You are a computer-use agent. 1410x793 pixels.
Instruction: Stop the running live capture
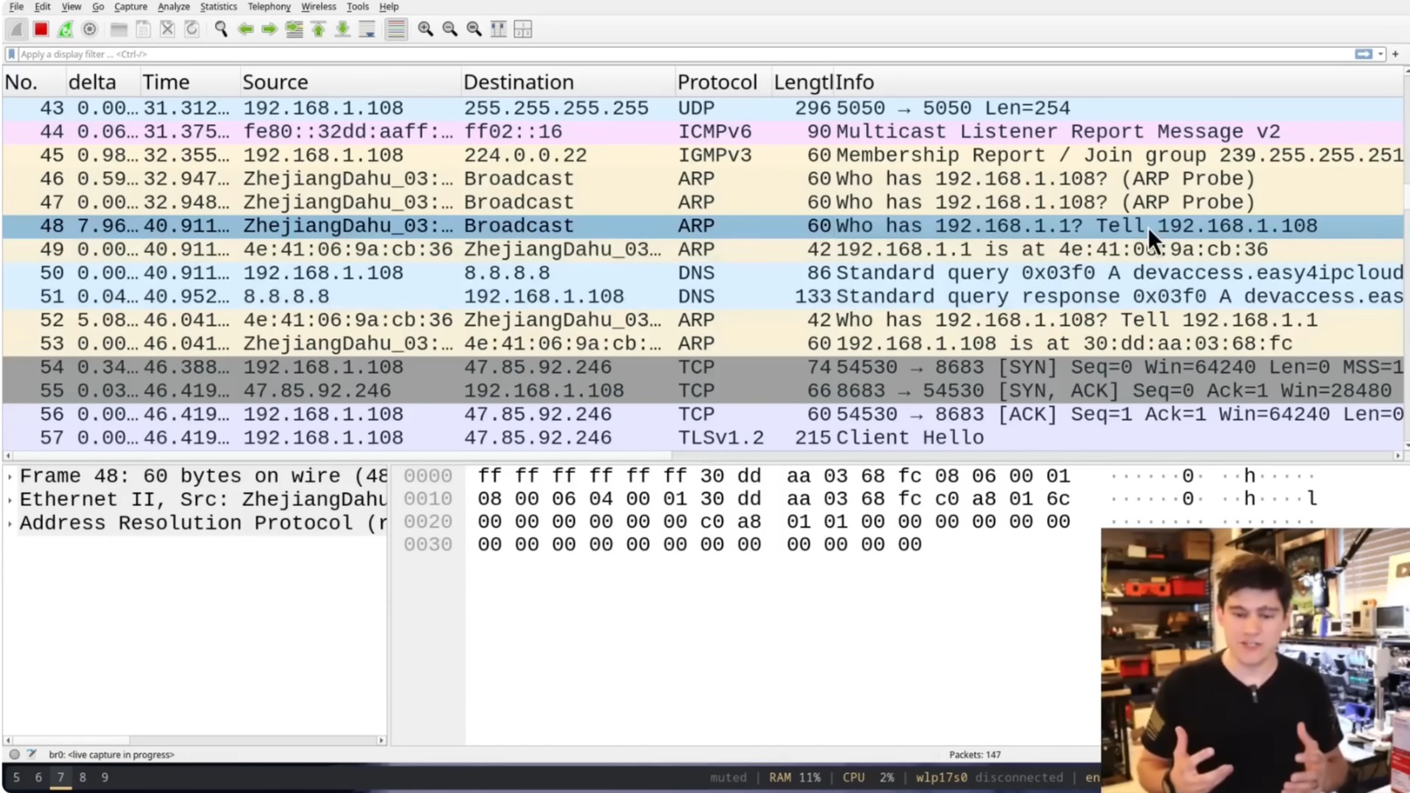pyautogui.click(x=41, y=29)
